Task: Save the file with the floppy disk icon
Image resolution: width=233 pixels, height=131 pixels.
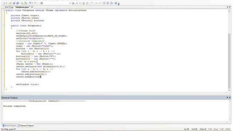Action: pyautogui.click(x=14, y=3)
